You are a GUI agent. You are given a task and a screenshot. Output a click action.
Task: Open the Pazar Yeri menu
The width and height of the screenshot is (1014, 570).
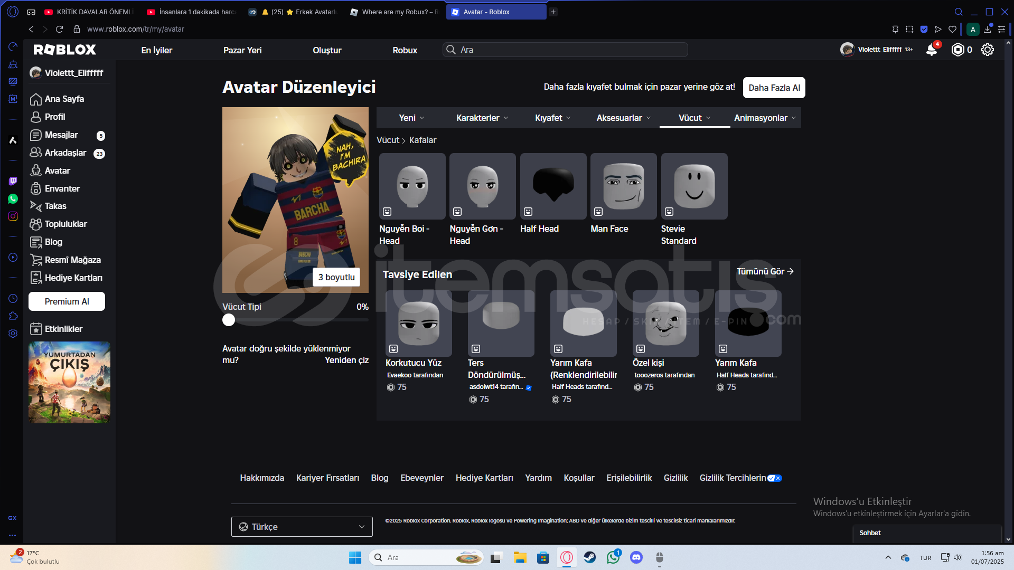(x=242, y=50)
